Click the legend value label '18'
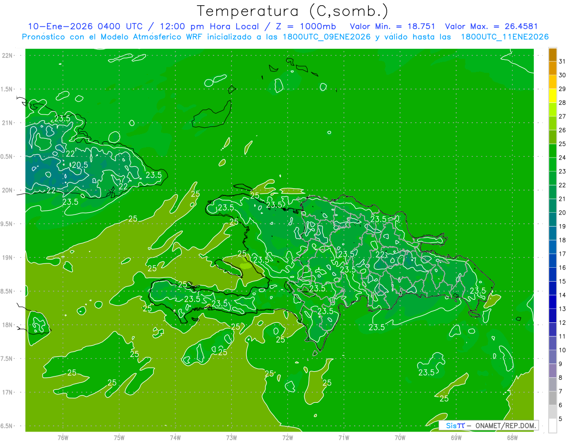The image size is (575, 444). [563, 240]
